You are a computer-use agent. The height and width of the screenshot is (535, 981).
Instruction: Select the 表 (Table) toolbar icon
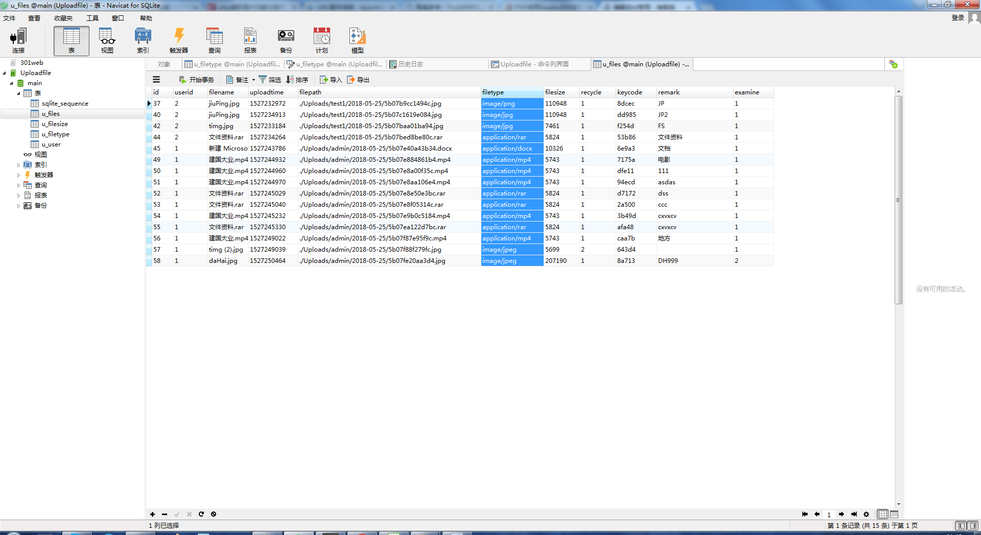click(x=72, y=41)
